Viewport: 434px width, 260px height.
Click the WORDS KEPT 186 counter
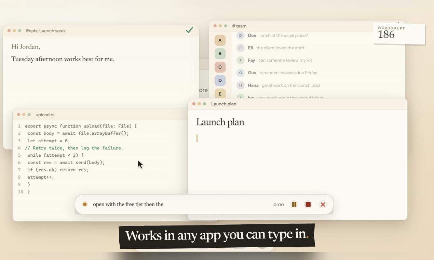pyautogui.click(x=399, y=33)
